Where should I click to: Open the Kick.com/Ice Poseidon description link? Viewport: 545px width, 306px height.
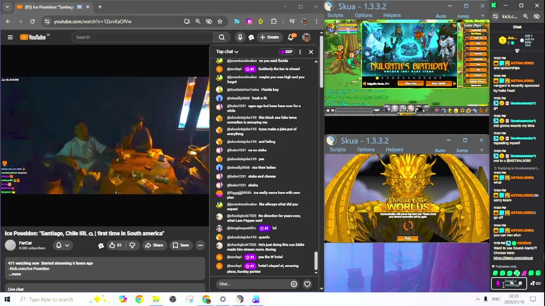[x=30, y=269]
